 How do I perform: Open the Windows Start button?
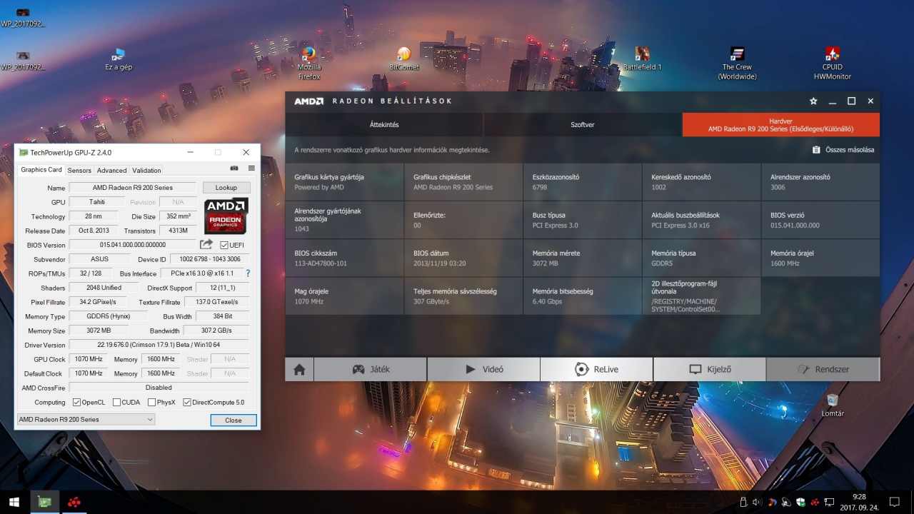pyautogui.click(x=14, y=502)
